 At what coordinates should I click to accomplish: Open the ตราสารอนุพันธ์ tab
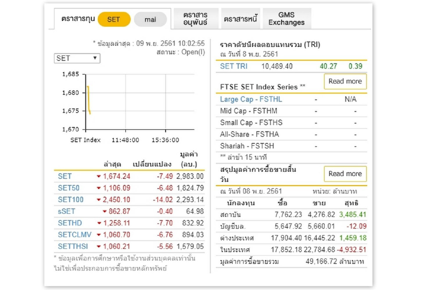[195, 18]
